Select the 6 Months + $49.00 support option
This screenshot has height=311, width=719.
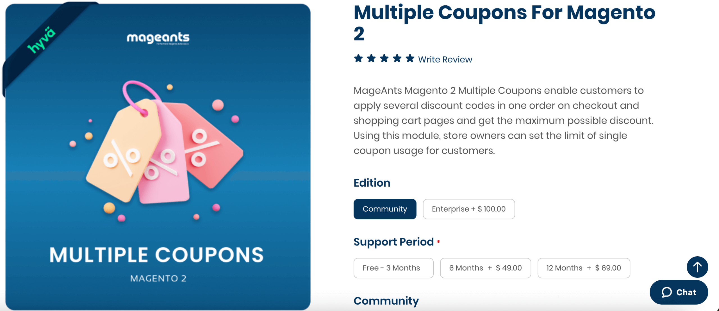[x=485, y=268]
